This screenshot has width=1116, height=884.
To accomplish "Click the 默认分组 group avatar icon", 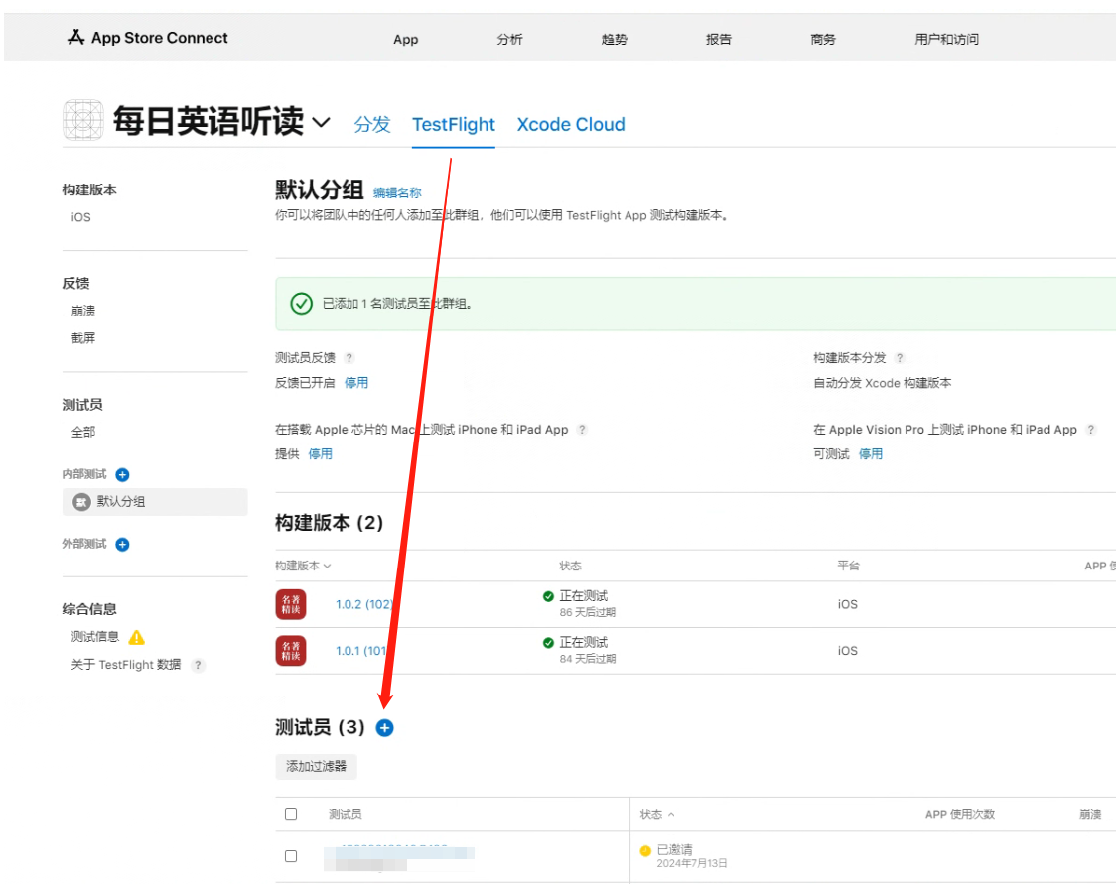I will click(x=81, y=502).
